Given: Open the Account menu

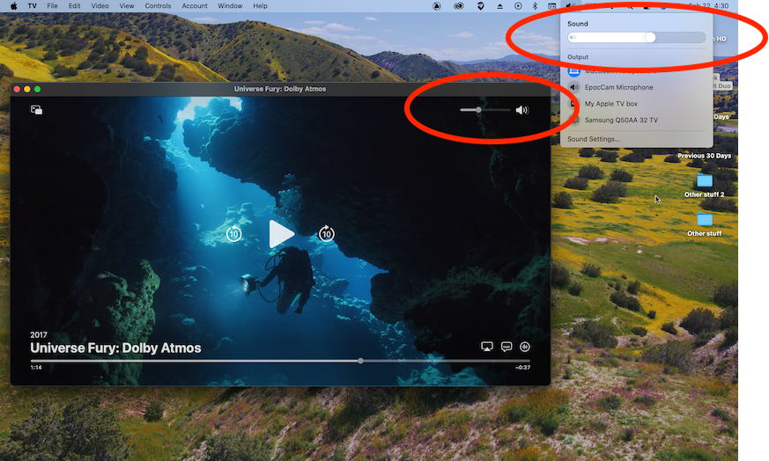Looking at the screenshot, I should (195, 6).
